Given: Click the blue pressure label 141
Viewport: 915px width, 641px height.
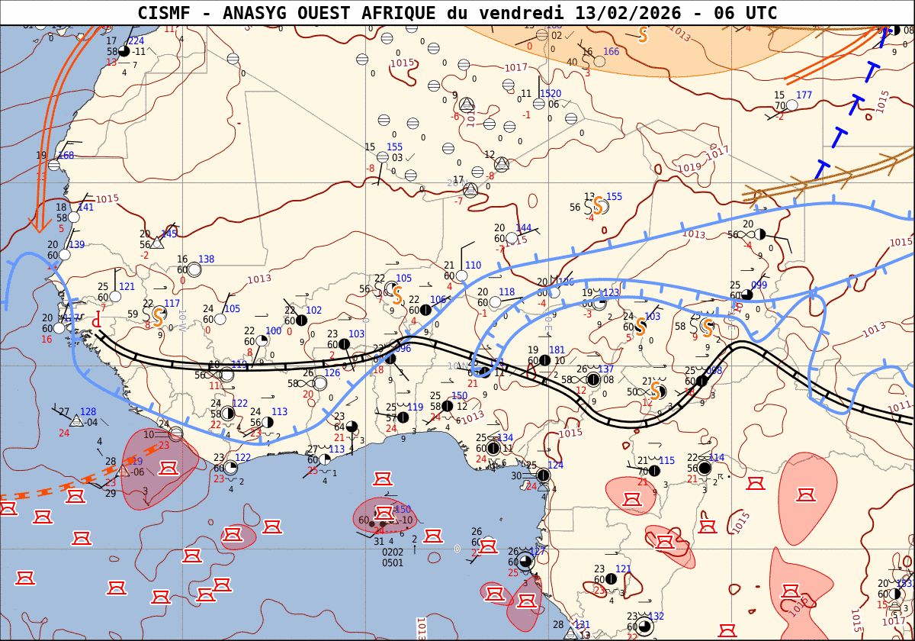Looking at the screenshot, I should tap(85, 208).
